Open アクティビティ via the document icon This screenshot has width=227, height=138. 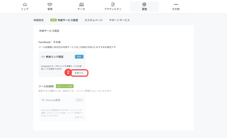(x=113, y=4)
